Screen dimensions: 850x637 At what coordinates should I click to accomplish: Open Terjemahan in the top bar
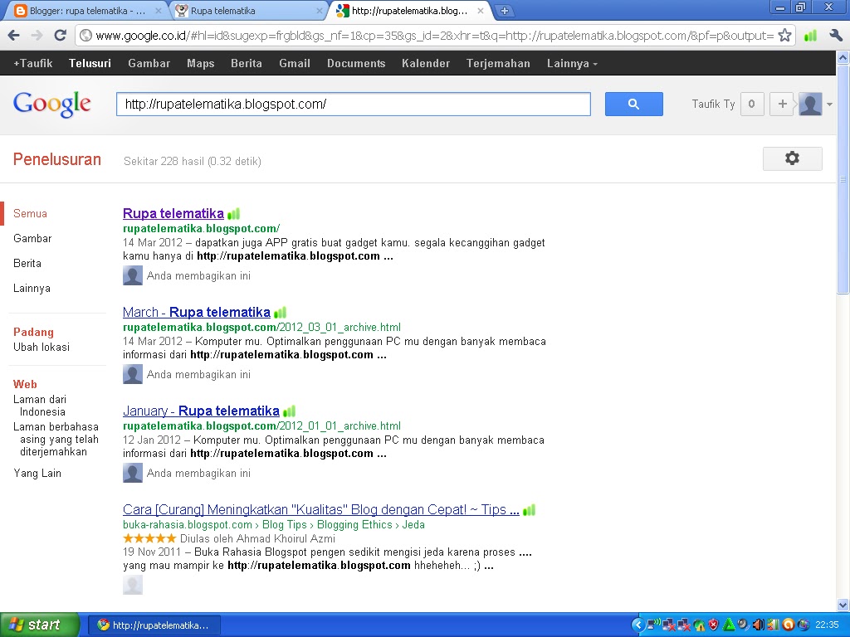pyautogui.click(x=498, y=63)
